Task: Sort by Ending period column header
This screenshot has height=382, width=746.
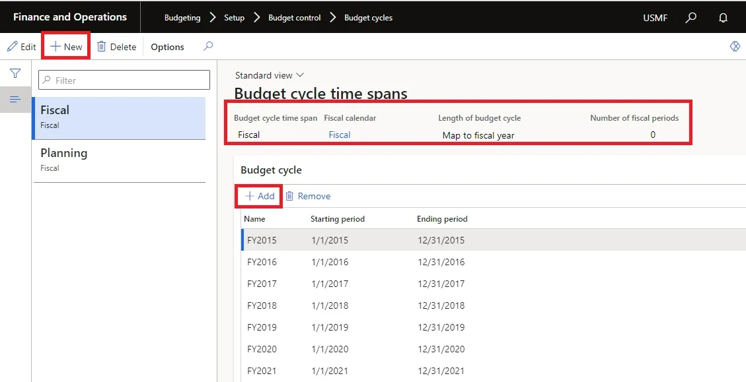Action: tap(442, 219)
